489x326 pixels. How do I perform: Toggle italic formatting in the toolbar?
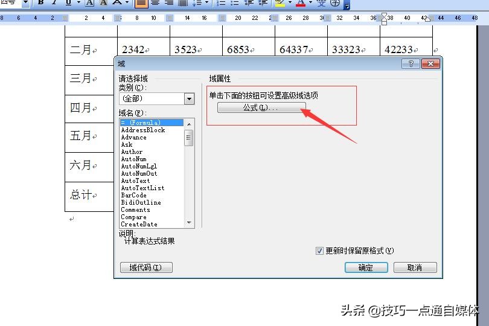click(x=54, y=2)
